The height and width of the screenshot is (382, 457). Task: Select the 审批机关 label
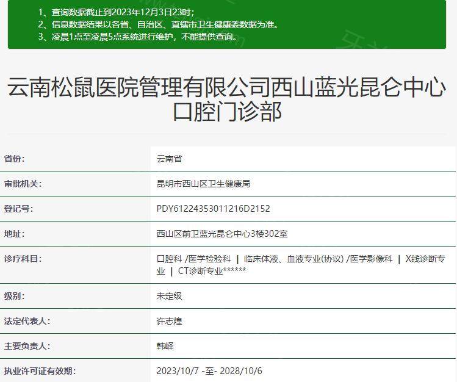23,184
